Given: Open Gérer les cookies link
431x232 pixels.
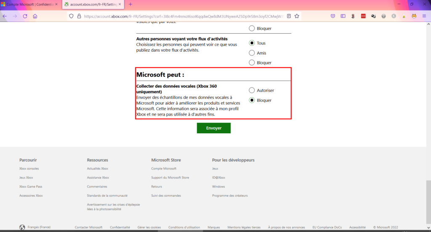Looking at the screenshot, I should click(x=149, y=227).
